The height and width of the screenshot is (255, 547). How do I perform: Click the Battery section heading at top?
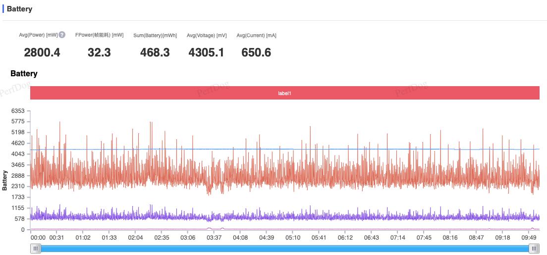click(x=19, y=9)
